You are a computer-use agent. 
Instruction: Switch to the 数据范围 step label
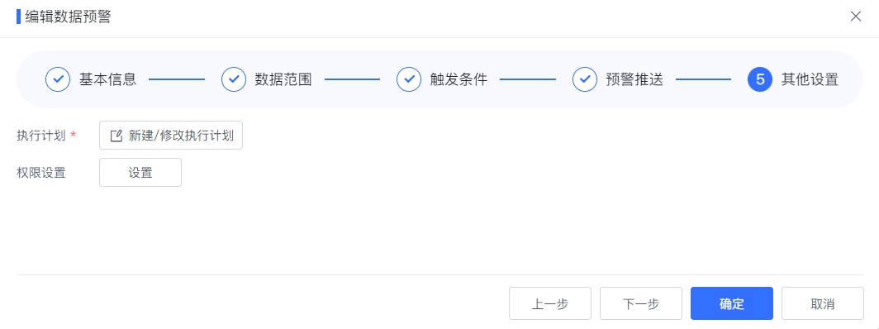[x=283, y=79]
